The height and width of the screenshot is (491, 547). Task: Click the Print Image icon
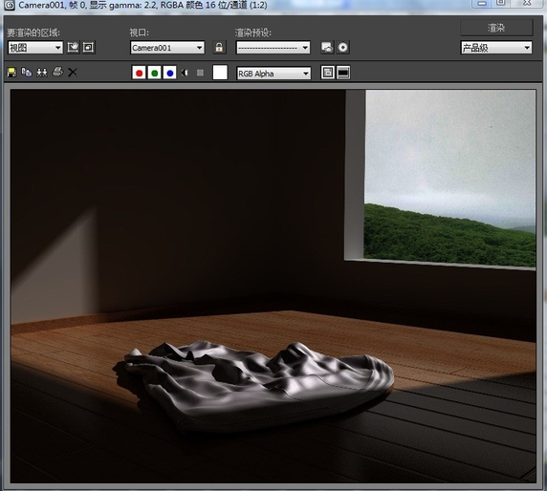point(57,73)
